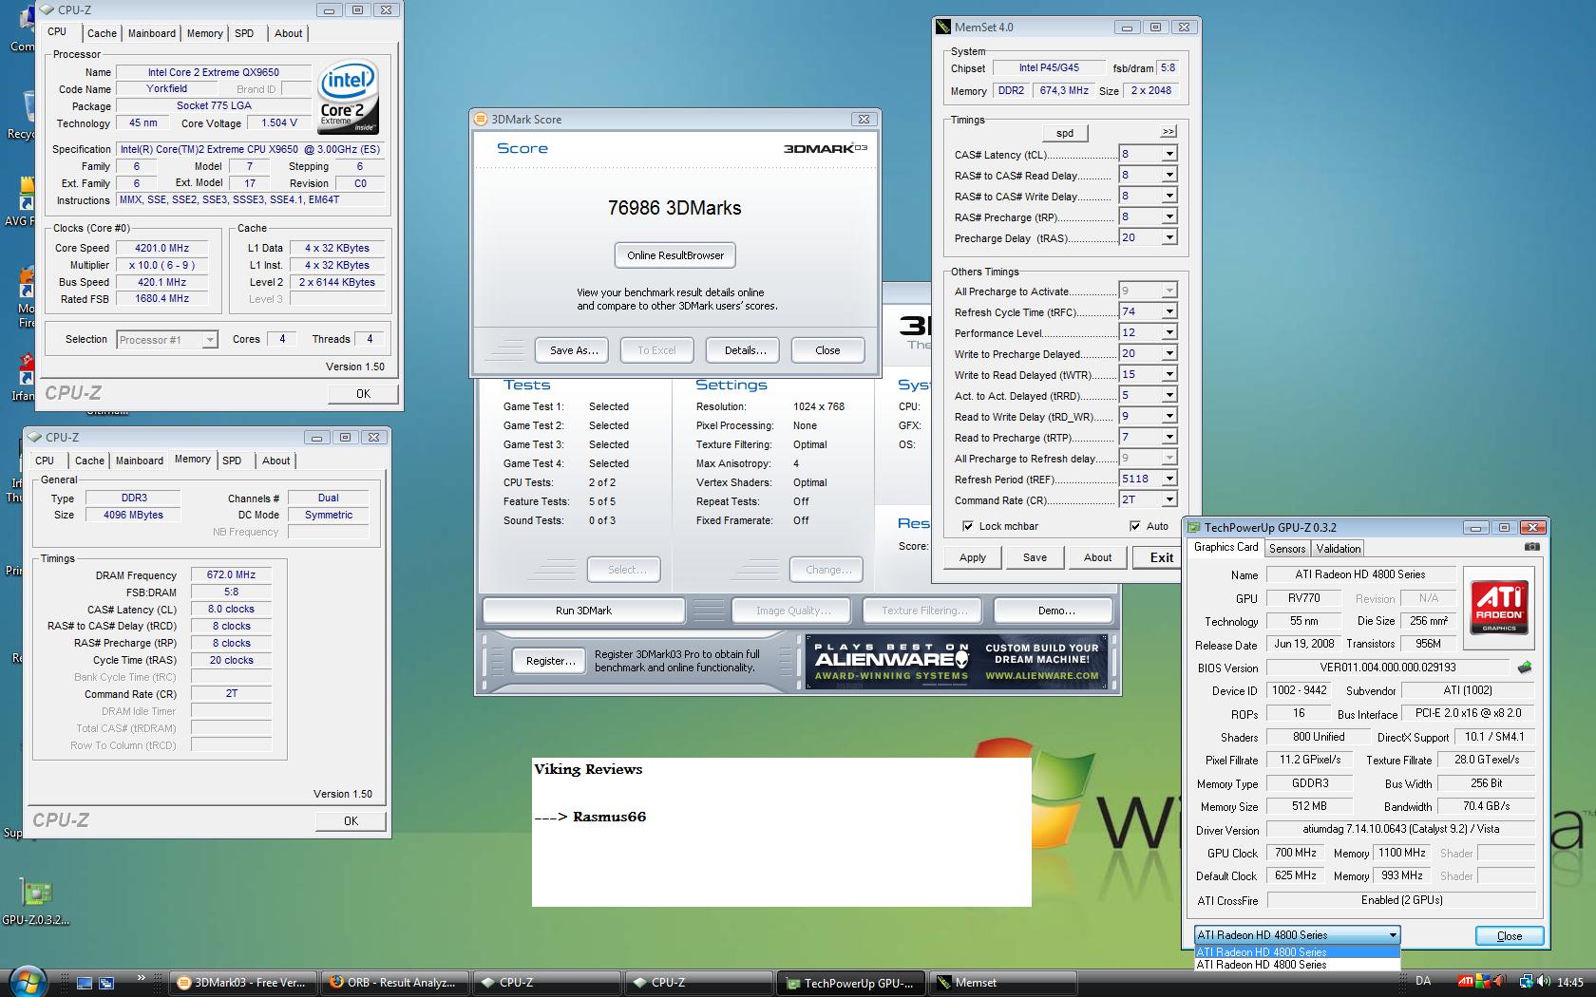The height and width of the screenshot is (997, 1596).
Task: Open RAS# Precharge (tRP) dropdown
Action: click(1169, 216)
